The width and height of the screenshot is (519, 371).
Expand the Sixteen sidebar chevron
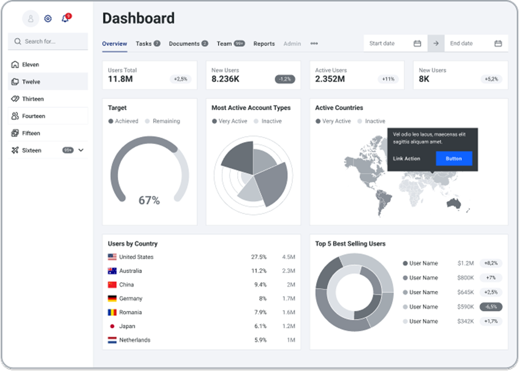81,151
